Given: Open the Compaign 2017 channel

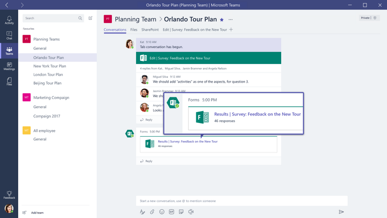Looking at the screenshot, I should [x=46, y=116].
